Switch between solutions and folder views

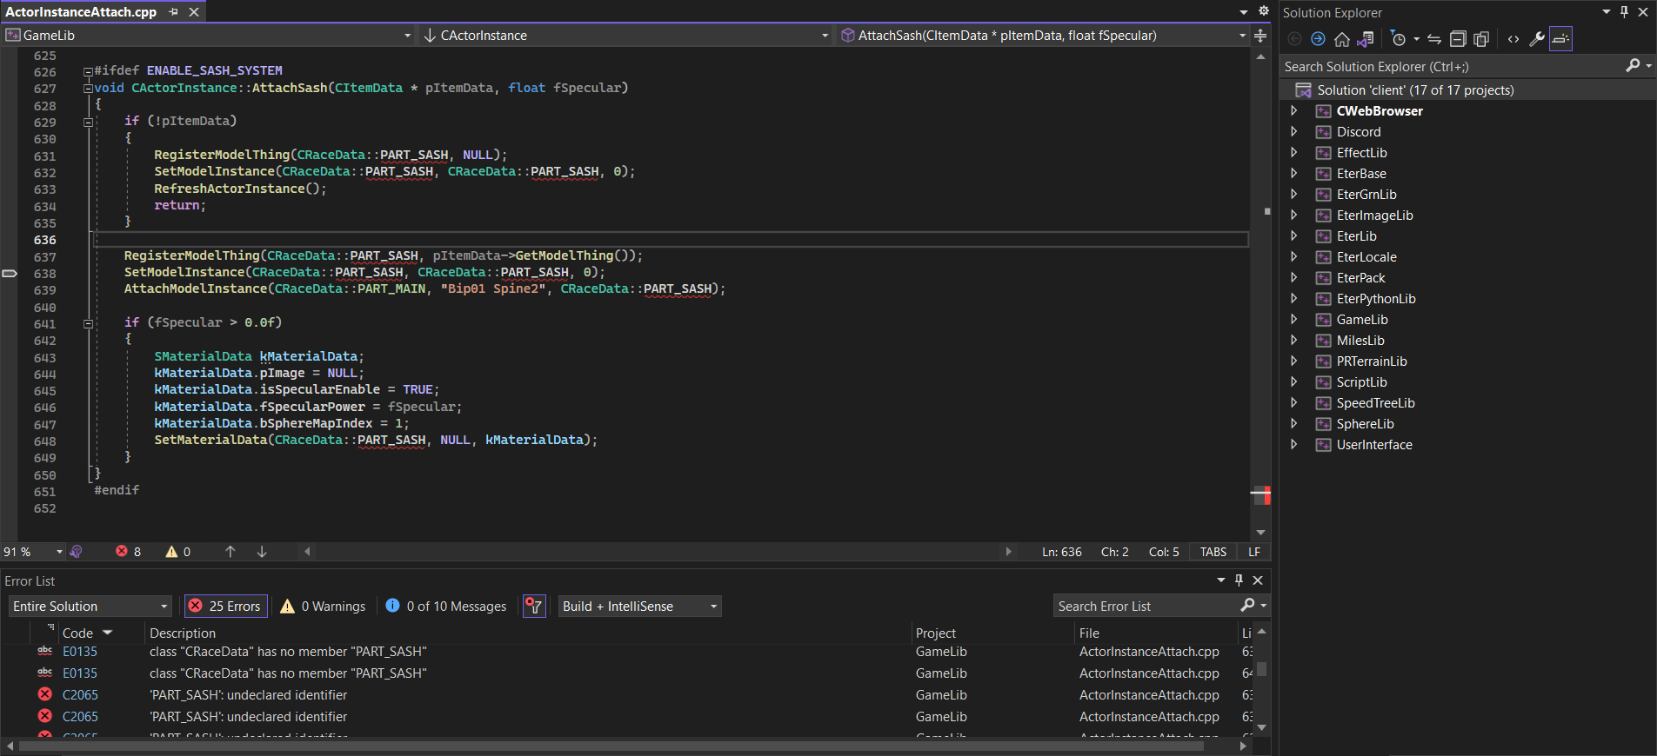tap(1365, 39)
